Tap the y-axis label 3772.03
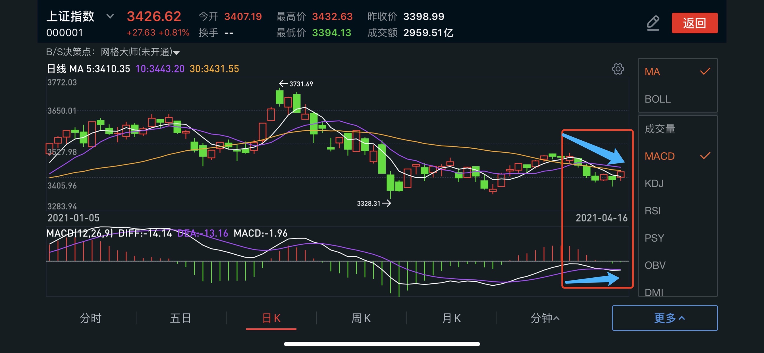The image size is (764, 353). [x=62, y=82]
